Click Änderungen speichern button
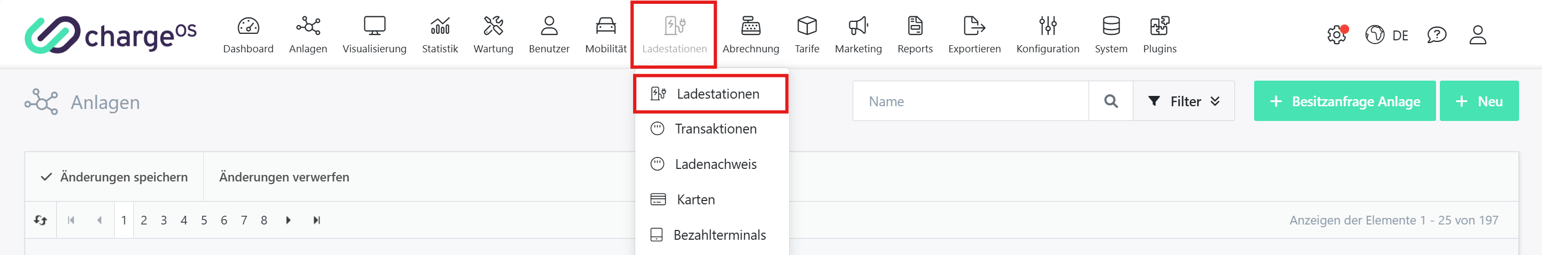The image size is (1542, 255). coord(114,178)
